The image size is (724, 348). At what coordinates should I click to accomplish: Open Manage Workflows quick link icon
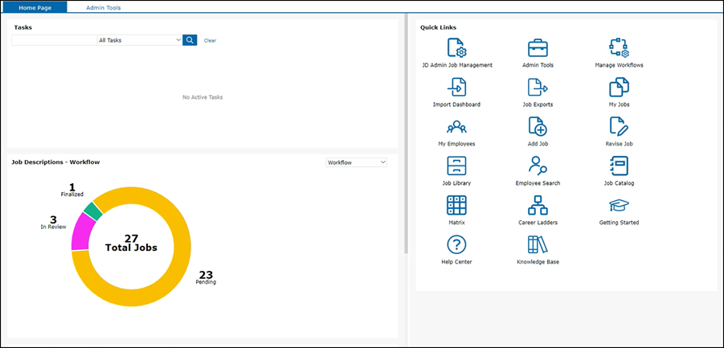[x=619, y=48]
